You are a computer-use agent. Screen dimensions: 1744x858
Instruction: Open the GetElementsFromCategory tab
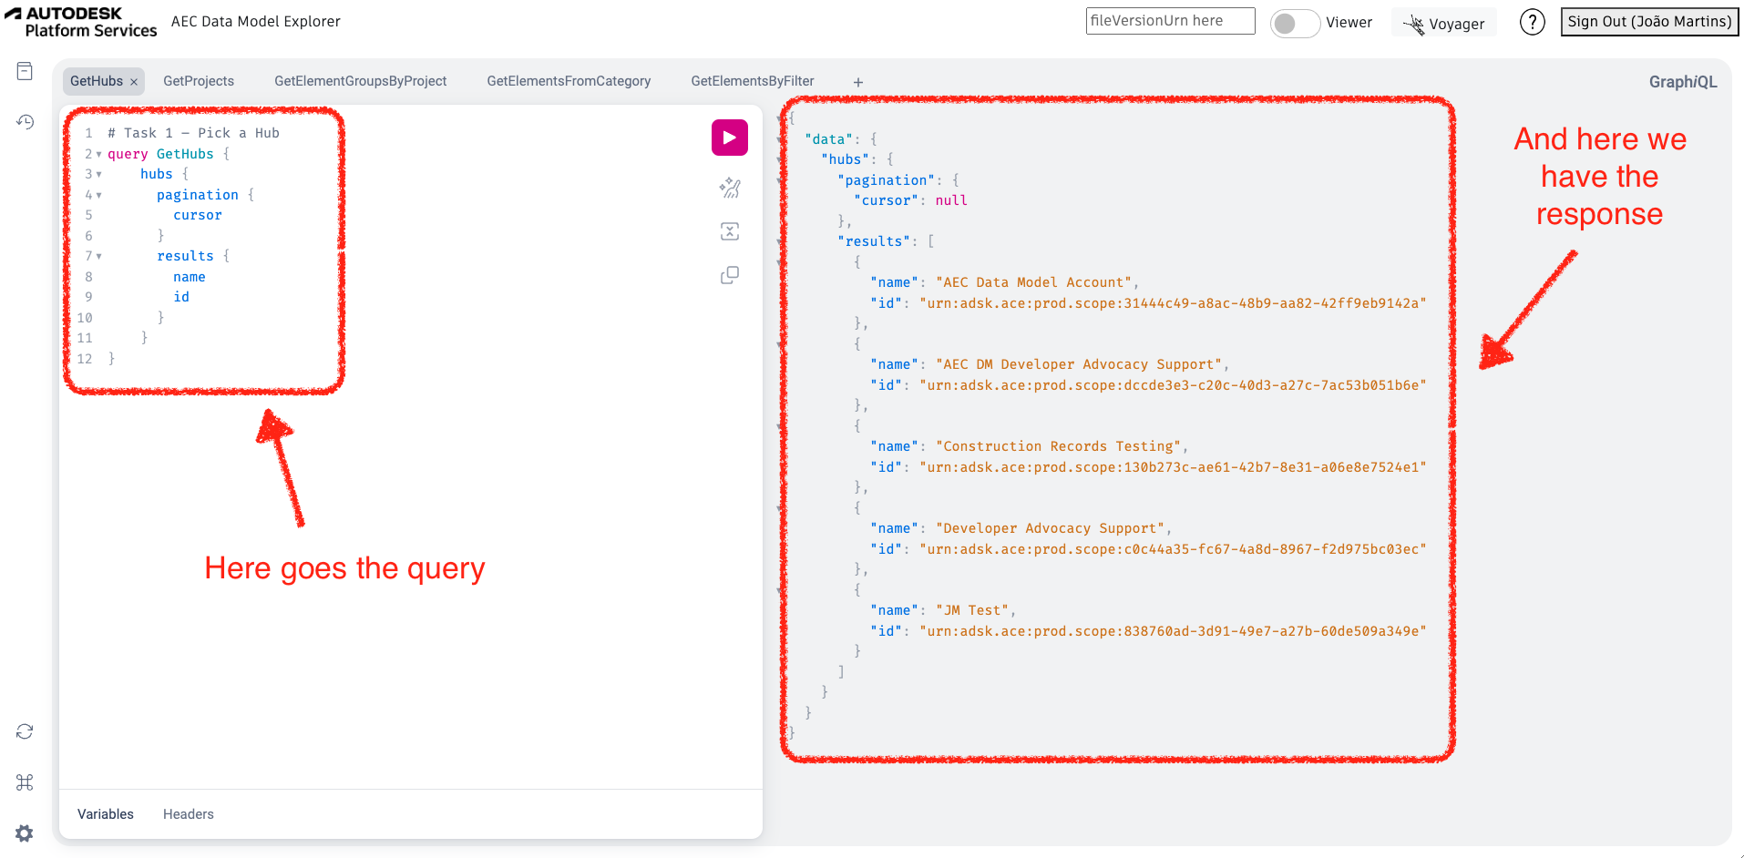[x=569, y=81]
